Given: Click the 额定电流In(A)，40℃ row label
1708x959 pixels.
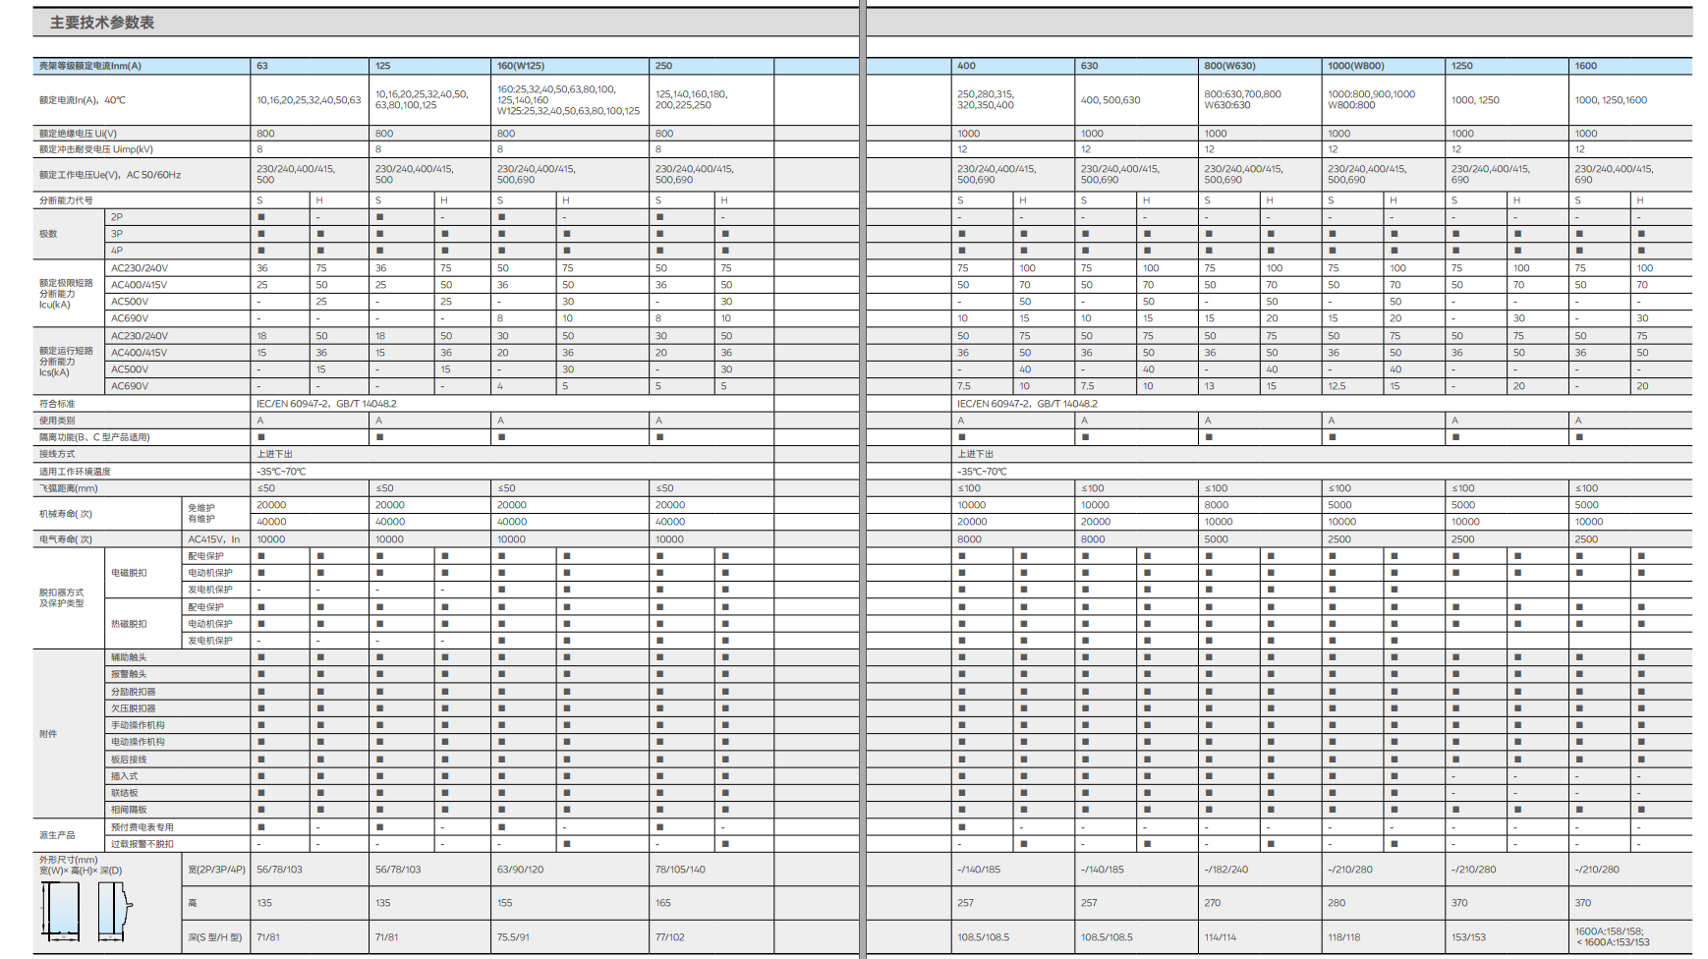Looking at the screenshot, I should pos(83,100).
